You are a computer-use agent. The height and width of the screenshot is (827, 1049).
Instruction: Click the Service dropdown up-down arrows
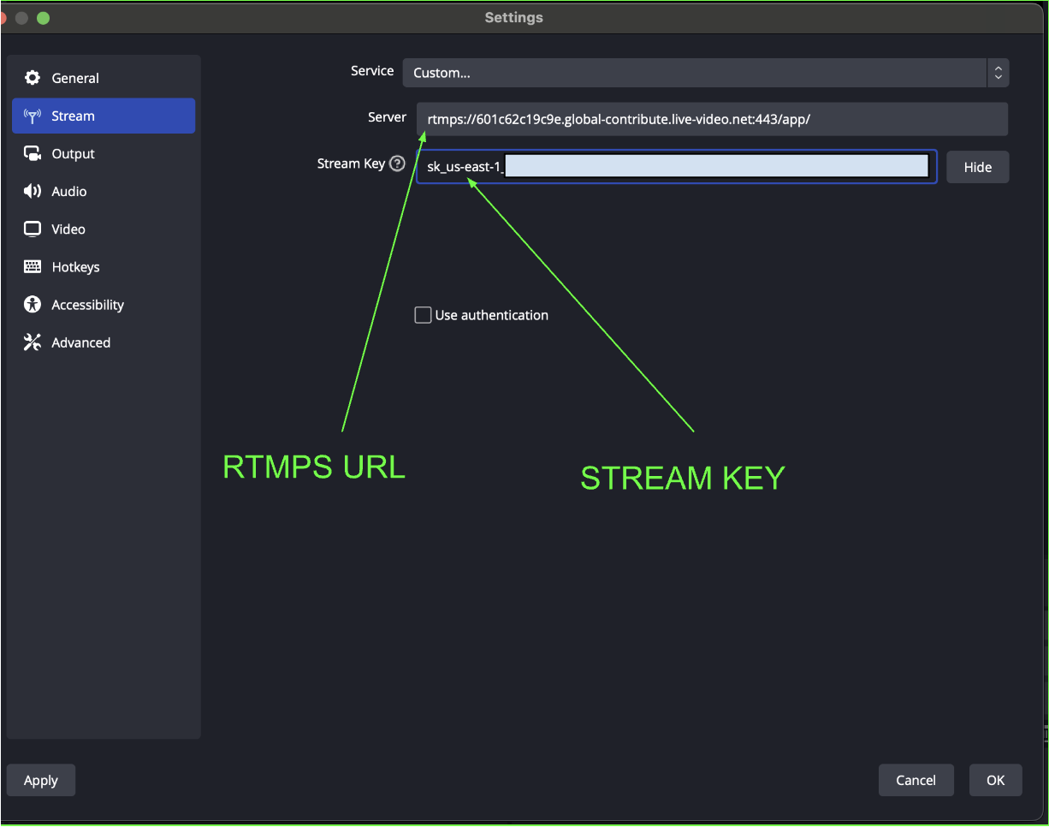998,73
